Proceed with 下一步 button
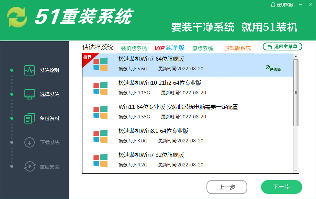 point(282,187)
